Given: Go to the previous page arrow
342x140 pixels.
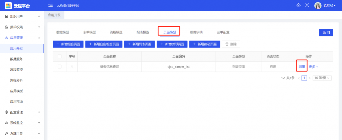Looking at the screenshot, I should click(299, 78).
